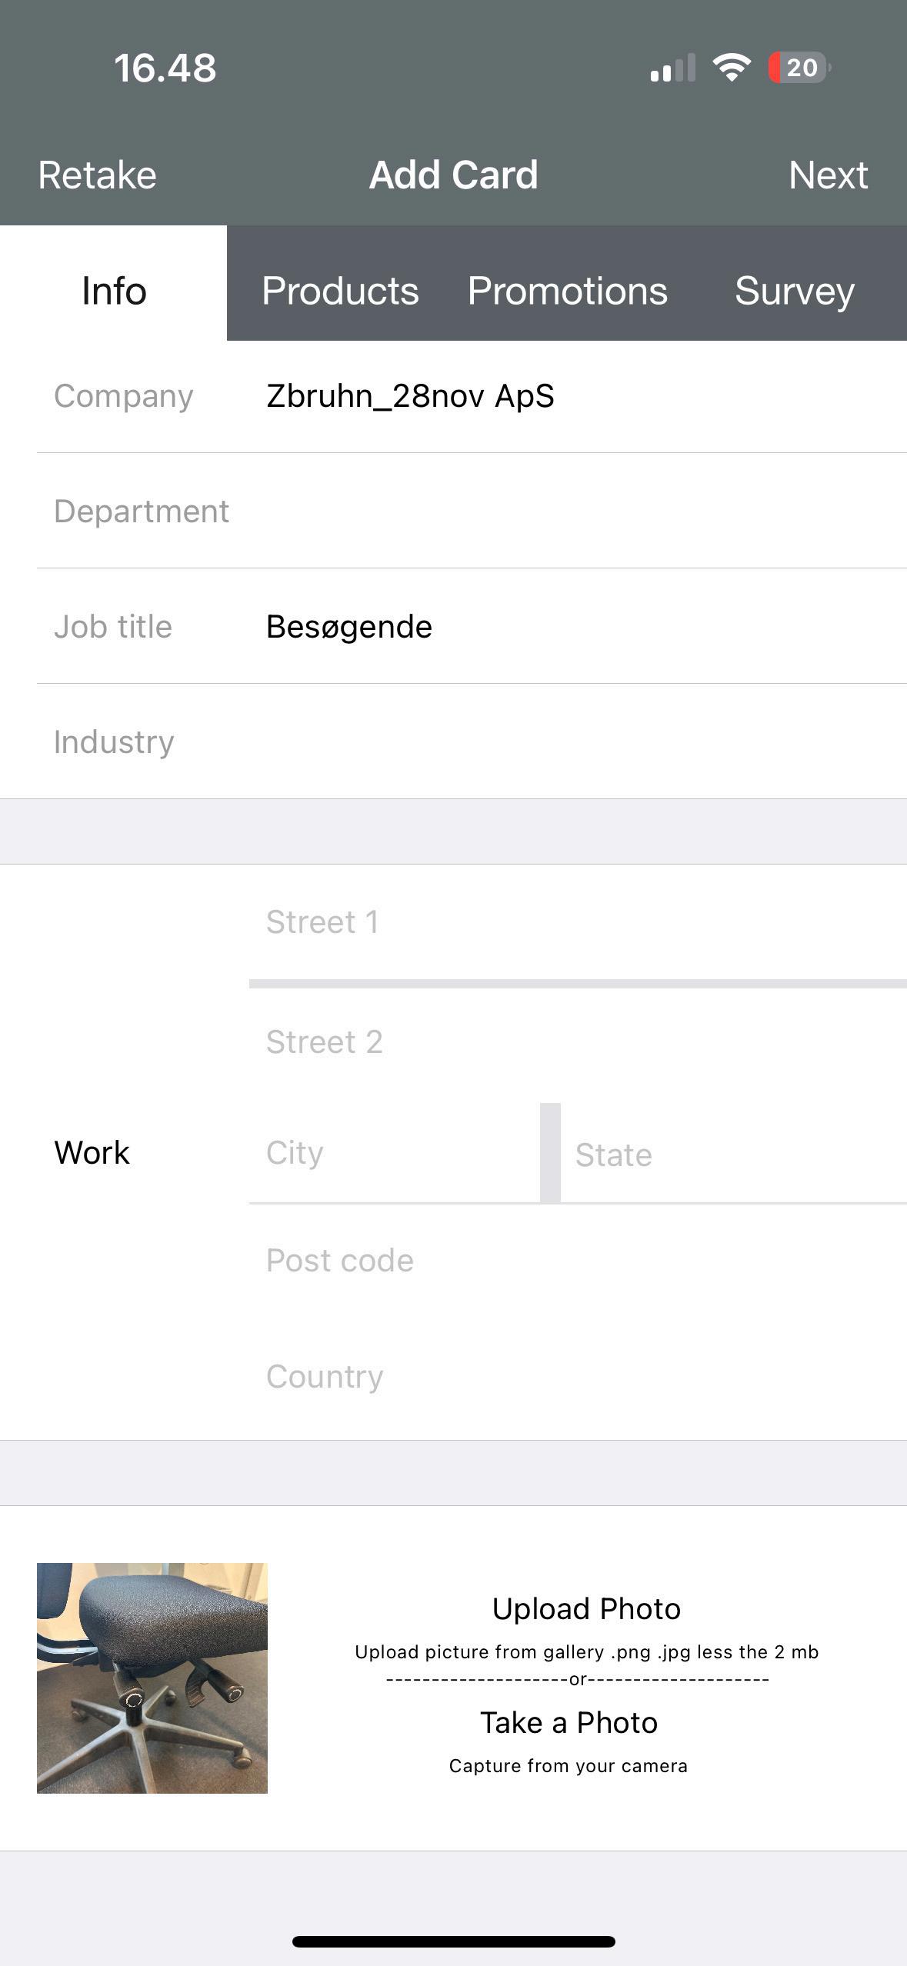Tap Next in the header
This screenshot has width=907, height=1966.
[828, 175]
